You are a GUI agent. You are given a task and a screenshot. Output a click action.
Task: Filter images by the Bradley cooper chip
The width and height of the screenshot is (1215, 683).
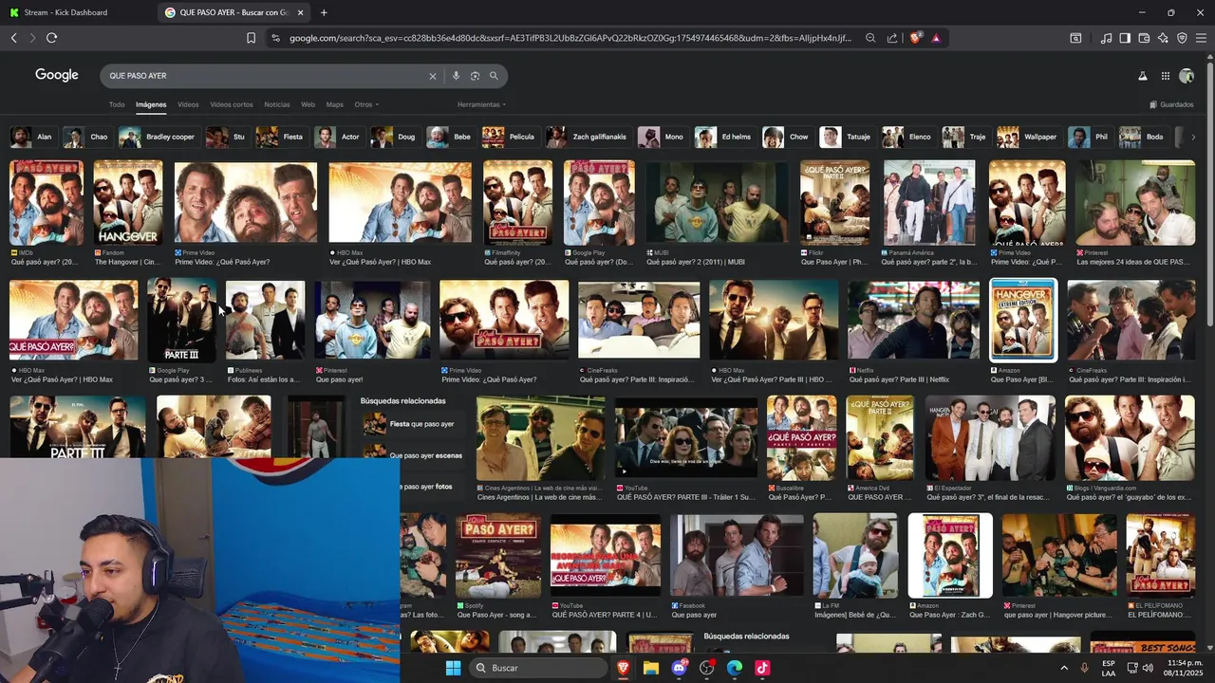[x=158, y=137]
